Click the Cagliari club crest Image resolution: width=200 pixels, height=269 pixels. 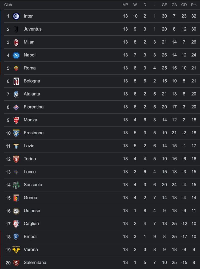point(16,224)
